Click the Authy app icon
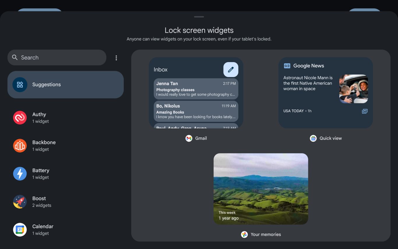The width and height of the screenshot is (398, 249). [x=20, y=118]
